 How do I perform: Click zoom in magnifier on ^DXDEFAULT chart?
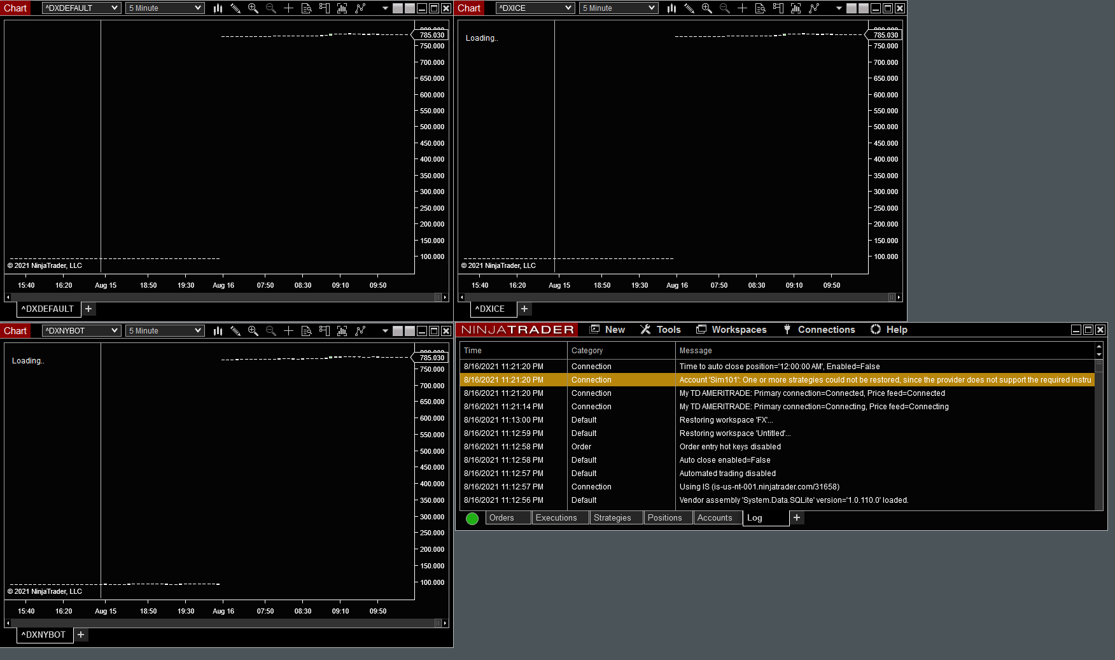(x=253, y=8)
